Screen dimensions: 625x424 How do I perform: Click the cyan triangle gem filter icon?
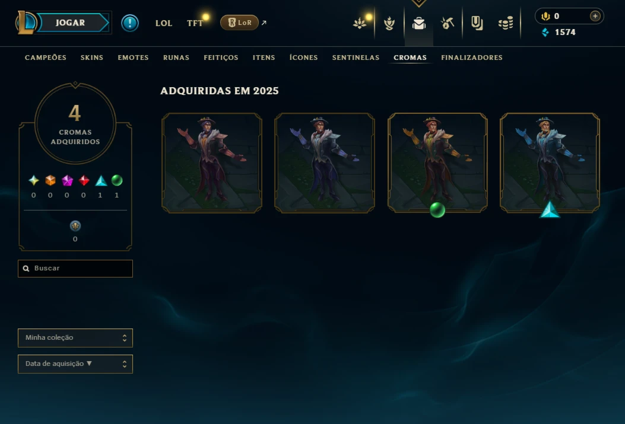click(101, 181)
